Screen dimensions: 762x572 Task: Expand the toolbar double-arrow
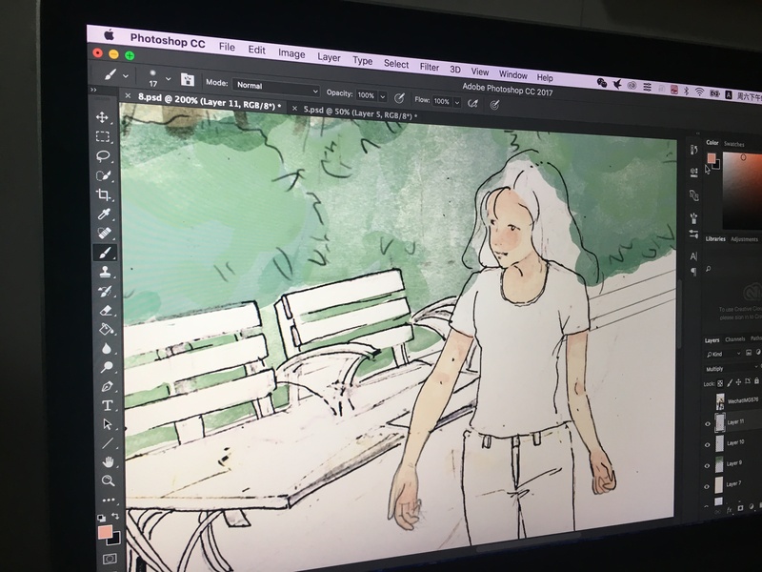coord(93,90)
